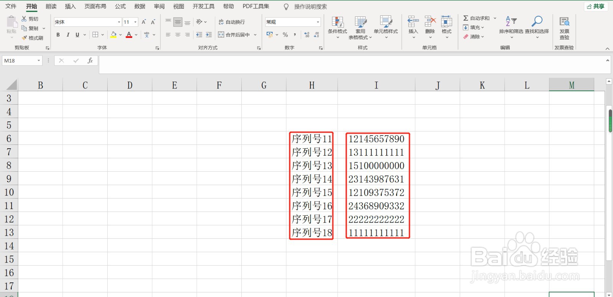This screenshot has height=297, width=613.
Task: Click the Cut (剪切) scissors icon
Action: click(24, 19)
